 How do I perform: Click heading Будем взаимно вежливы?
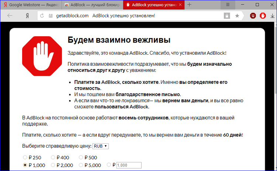click(119, 40)
